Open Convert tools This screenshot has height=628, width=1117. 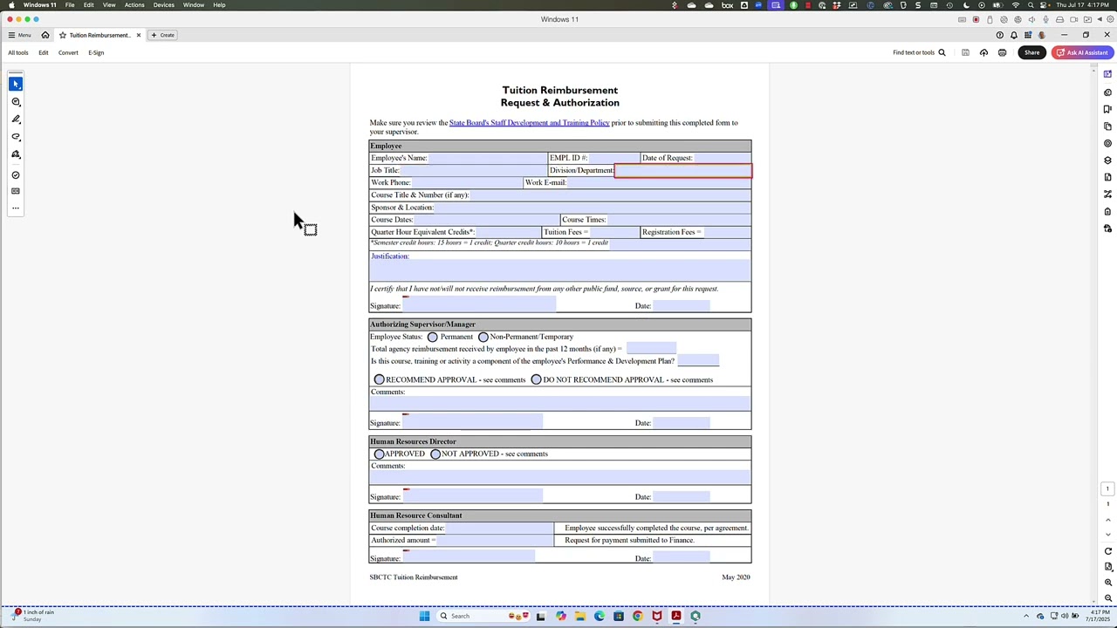tap(68, 52)
